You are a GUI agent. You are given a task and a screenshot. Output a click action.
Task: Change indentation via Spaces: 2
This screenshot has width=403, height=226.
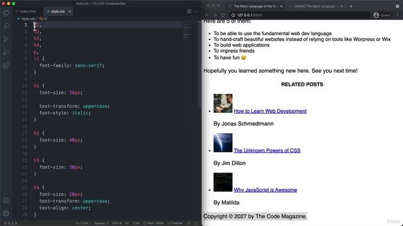click(101, 223)
